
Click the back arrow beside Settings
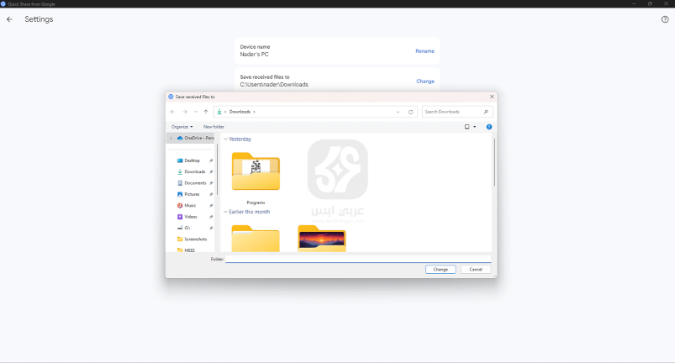click(x=10, y=19)
